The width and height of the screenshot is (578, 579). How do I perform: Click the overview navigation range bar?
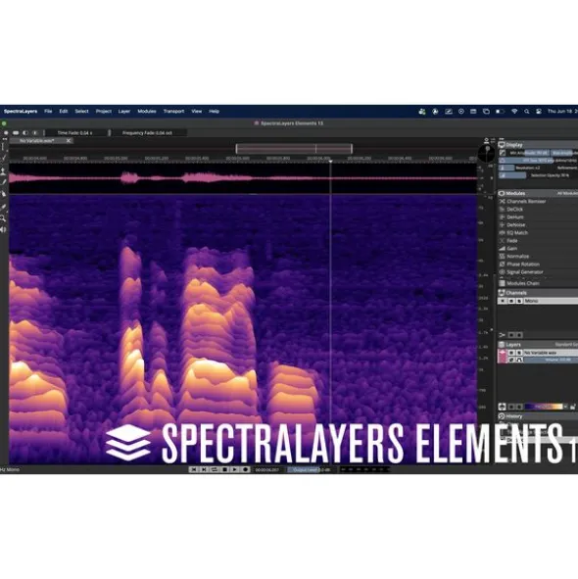tap(294, 149)
